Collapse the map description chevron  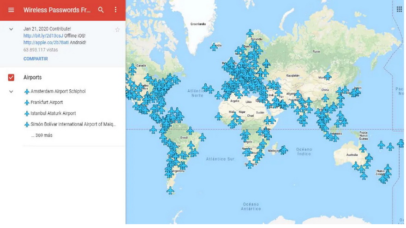click(11, 29)
